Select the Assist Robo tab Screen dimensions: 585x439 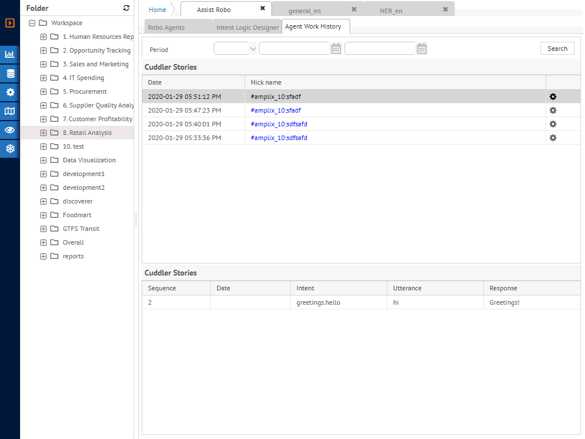pos(214,10)
